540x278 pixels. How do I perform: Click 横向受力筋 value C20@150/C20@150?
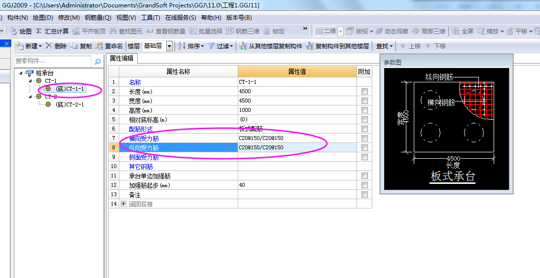tap(297, 139)
